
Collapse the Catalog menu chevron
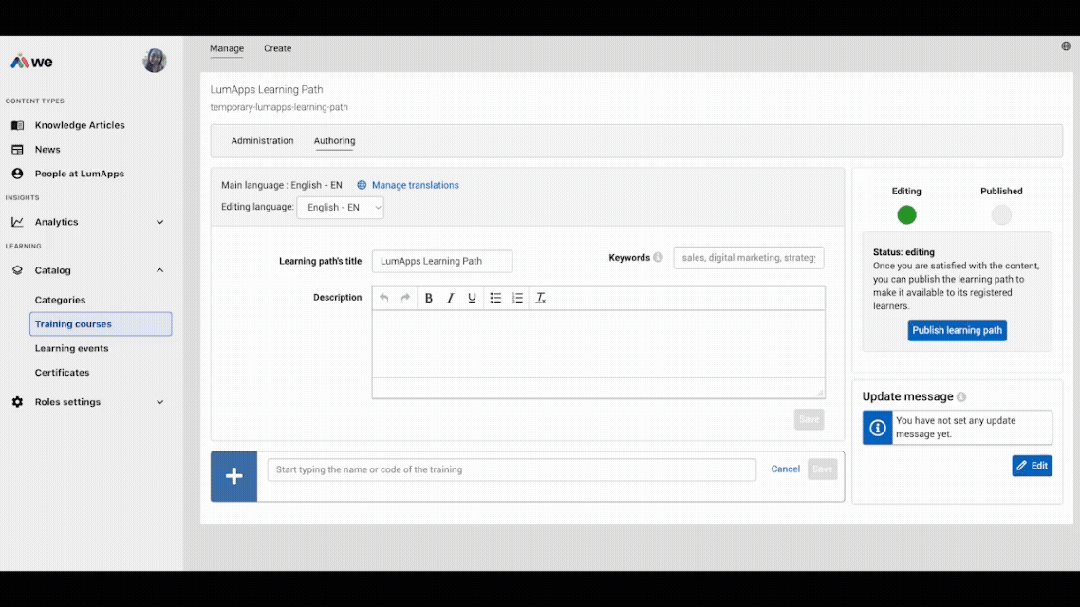pyautogui.click(x=159, y=269)
